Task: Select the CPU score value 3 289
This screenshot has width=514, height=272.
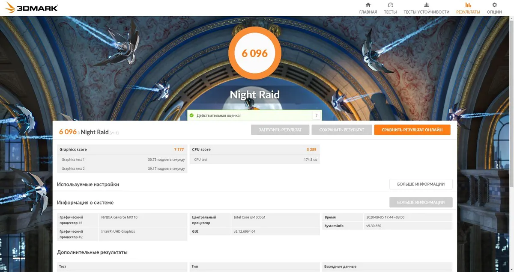Action: (x=311, y=150)
